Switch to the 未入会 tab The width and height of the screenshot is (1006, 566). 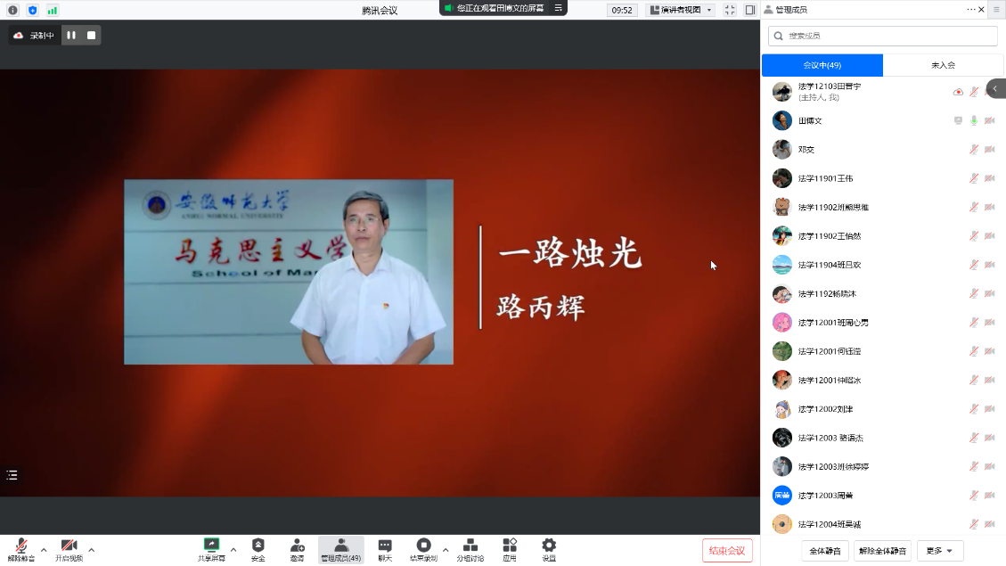(943, 65)
